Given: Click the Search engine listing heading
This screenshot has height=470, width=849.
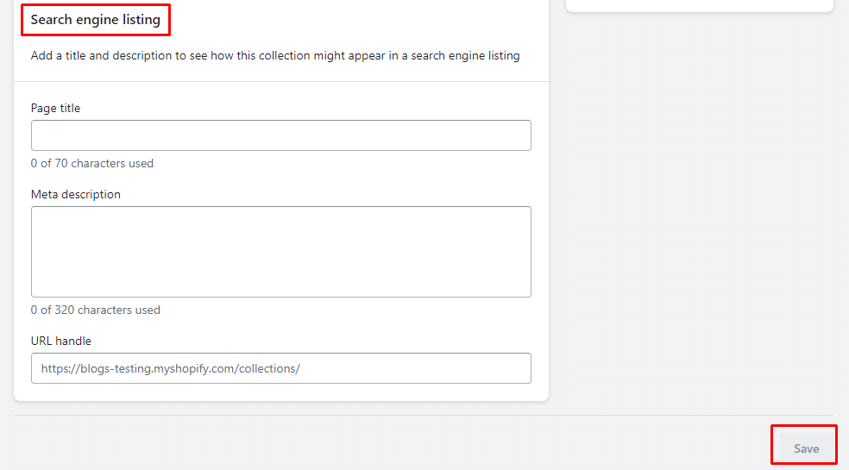Looking at the screenshot, I should click(96, 20).
